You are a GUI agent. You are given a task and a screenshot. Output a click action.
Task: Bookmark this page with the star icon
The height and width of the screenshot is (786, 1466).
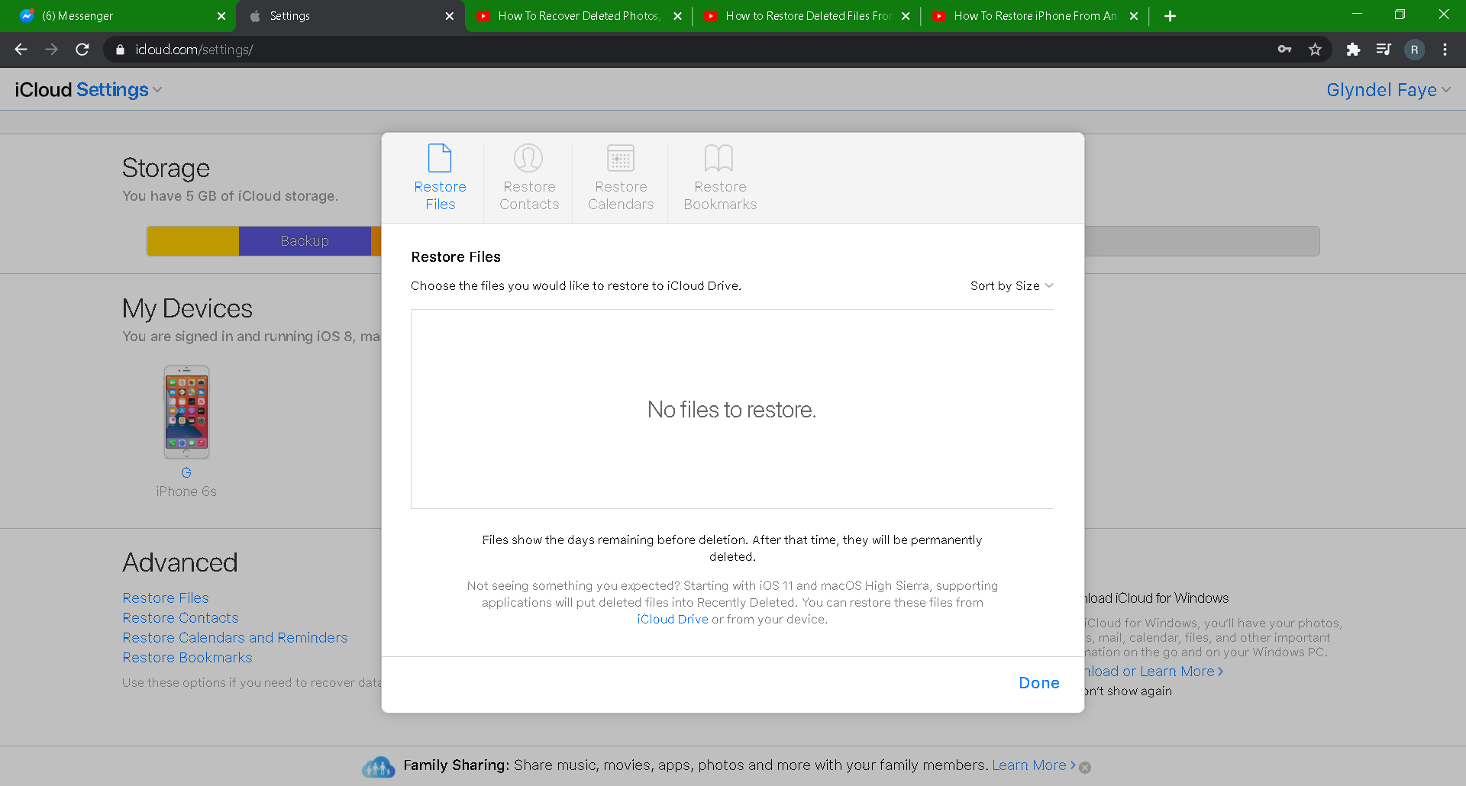tap(1315, 50)
